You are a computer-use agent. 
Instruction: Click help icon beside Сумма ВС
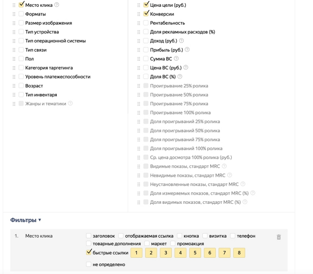tap(176, 59)
